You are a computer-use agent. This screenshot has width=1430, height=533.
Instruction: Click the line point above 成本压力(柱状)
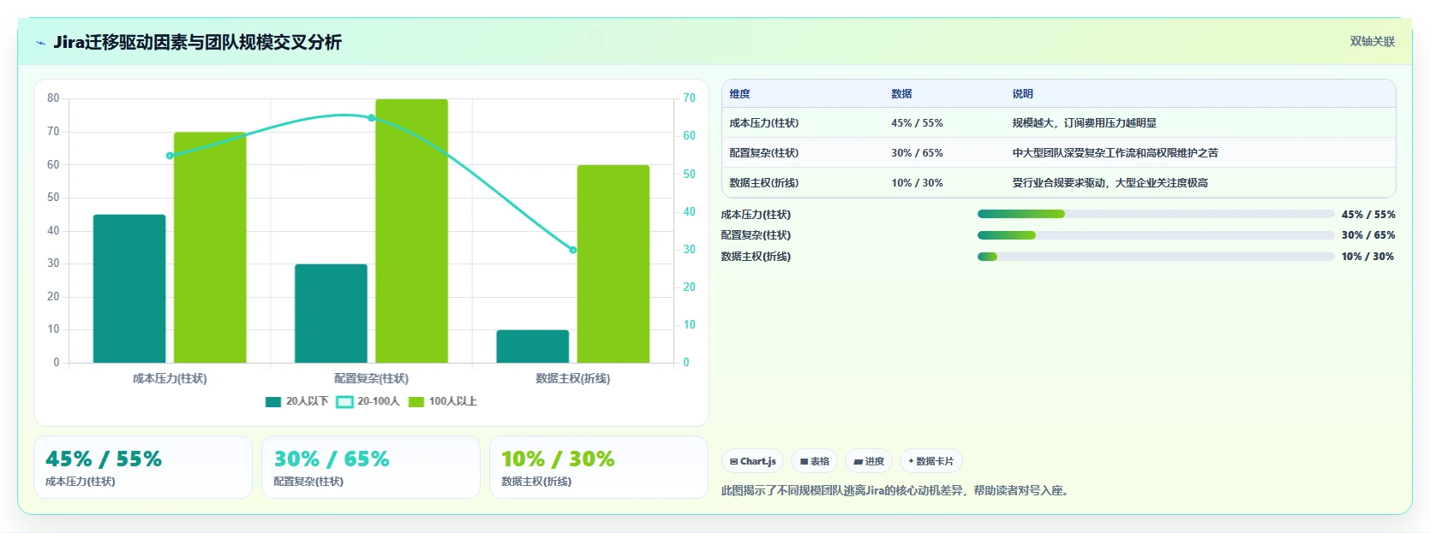tap(170, 156)
